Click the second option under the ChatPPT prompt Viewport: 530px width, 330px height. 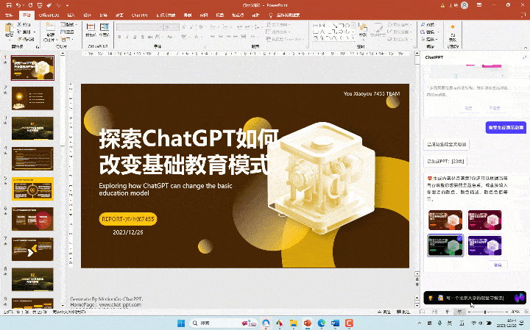(x=494, y=108)
